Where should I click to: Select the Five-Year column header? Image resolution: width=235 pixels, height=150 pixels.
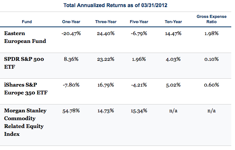[x=139, y=22]
